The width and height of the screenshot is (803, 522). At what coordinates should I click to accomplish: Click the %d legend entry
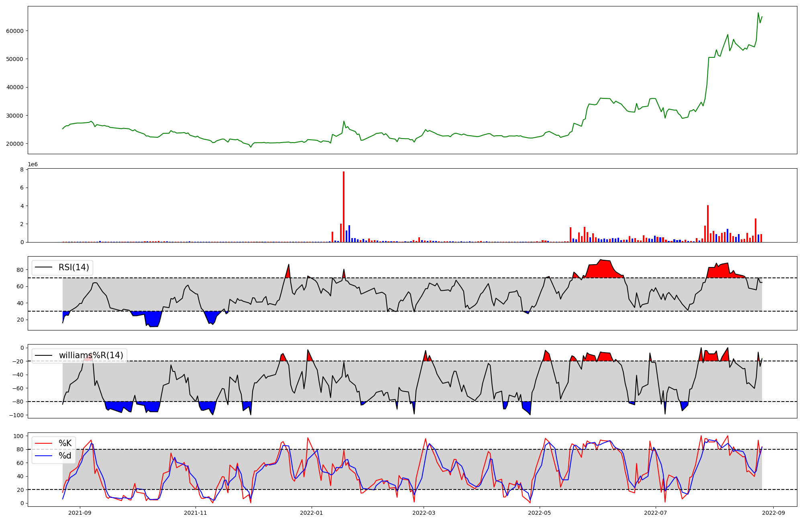65,456
